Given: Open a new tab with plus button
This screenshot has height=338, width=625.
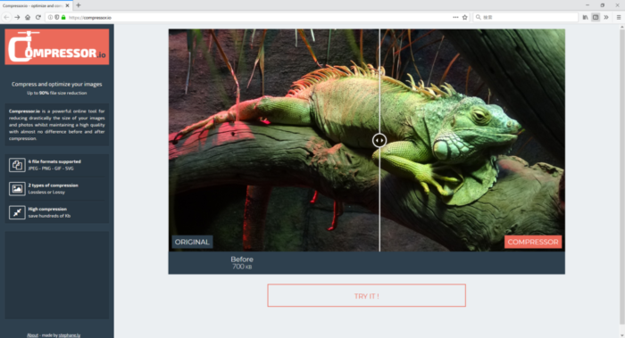Looking at the screenshot, I should point(79,5).
